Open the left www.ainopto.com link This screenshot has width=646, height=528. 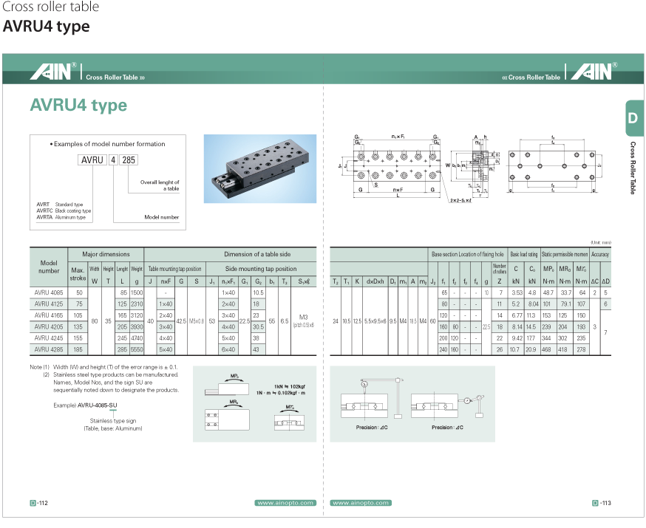click(x=285, y=503)
